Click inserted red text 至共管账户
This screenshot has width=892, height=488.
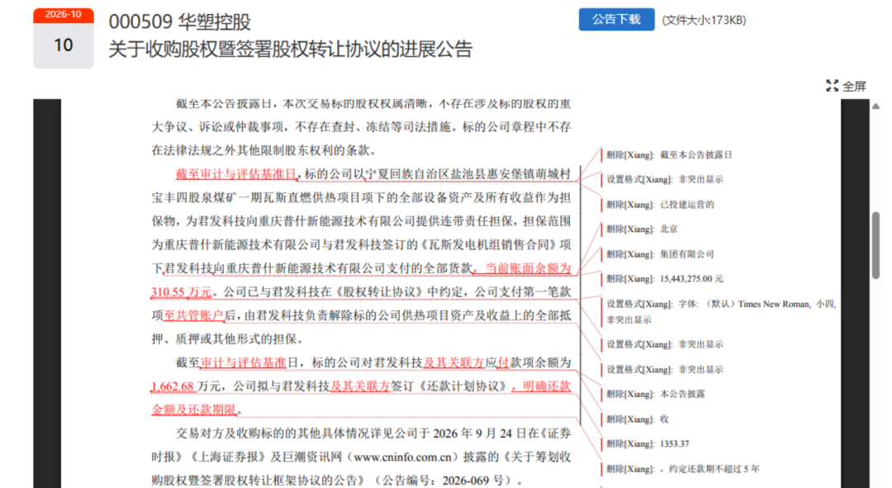tap(193, 315)
